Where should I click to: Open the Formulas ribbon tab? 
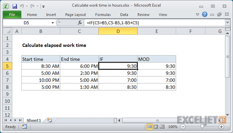click(103, 15)
